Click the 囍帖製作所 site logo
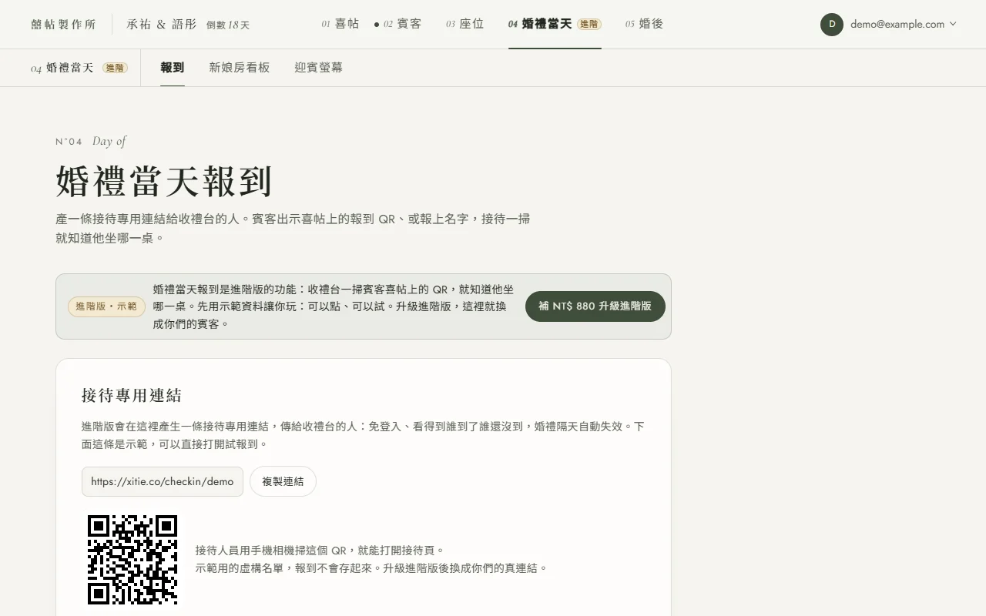Screen dimensions: 986x616 pyautogui.click(x=63, y=25)
